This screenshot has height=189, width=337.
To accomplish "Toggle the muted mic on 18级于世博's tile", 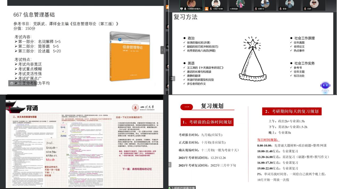I will pos(210,9).
